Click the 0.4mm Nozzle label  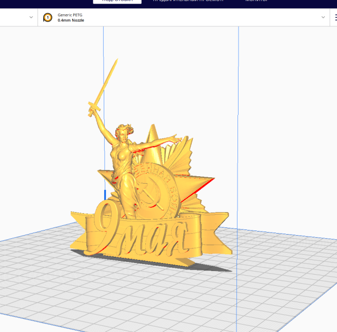(x=71, y=21)
